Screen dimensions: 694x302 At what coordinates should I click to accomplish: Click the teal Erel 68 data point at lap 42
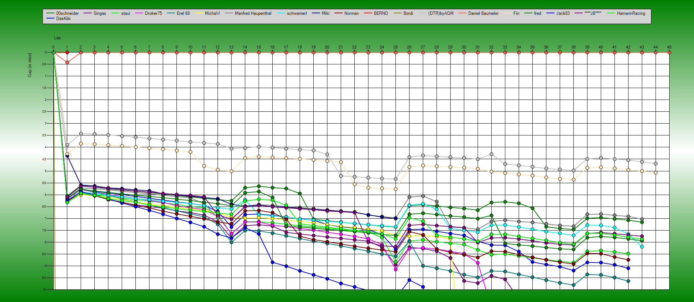tap(628, 281)
